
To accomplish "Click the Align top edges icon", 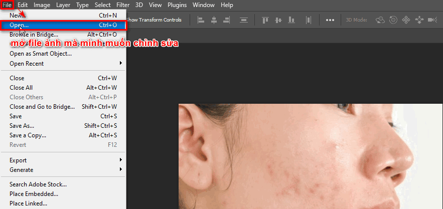I will tap(265, 20).
